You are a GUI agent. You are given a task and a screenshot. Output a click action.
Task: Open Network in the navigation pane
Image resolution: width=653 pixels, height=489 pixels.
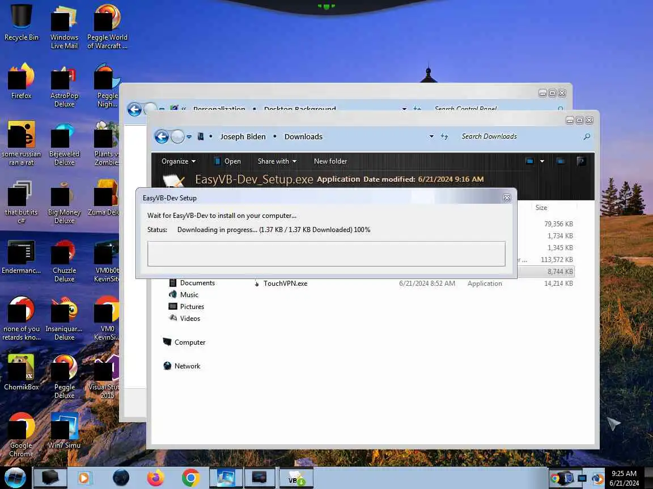tap(181, 366)
